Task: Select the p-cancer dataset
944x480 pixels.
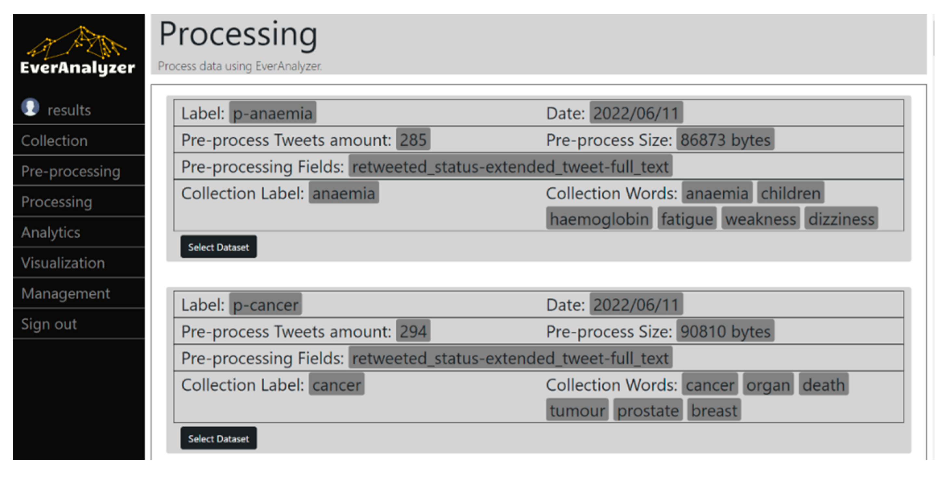Action: (x=218, y=439)
